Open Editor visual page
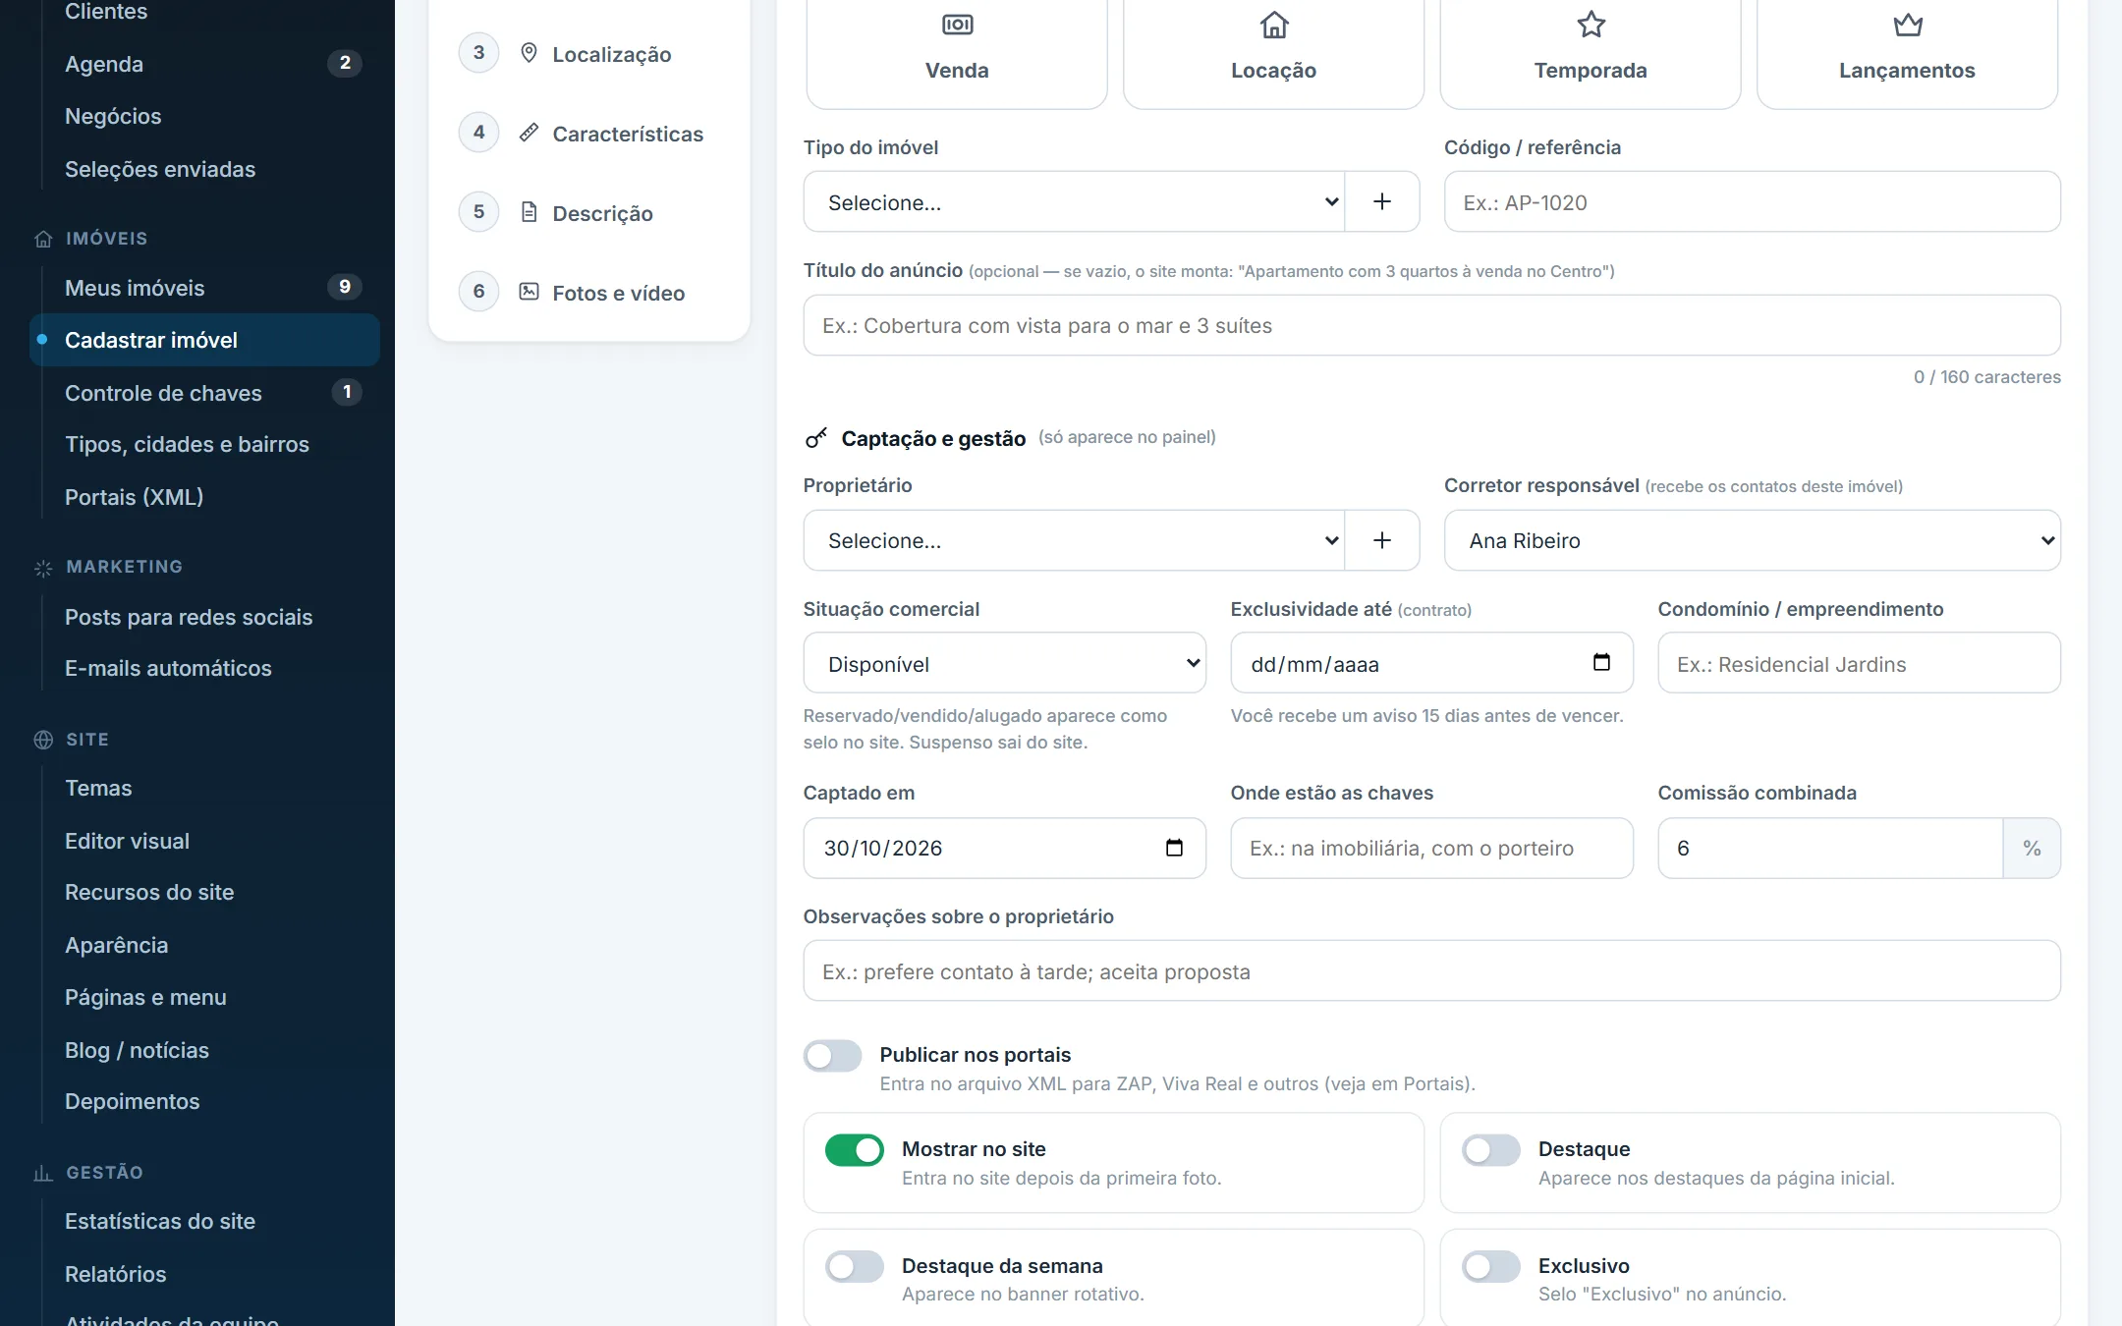Image resolution: width=2122 pixels, height=1326 pixels. [x=204, y=841]
